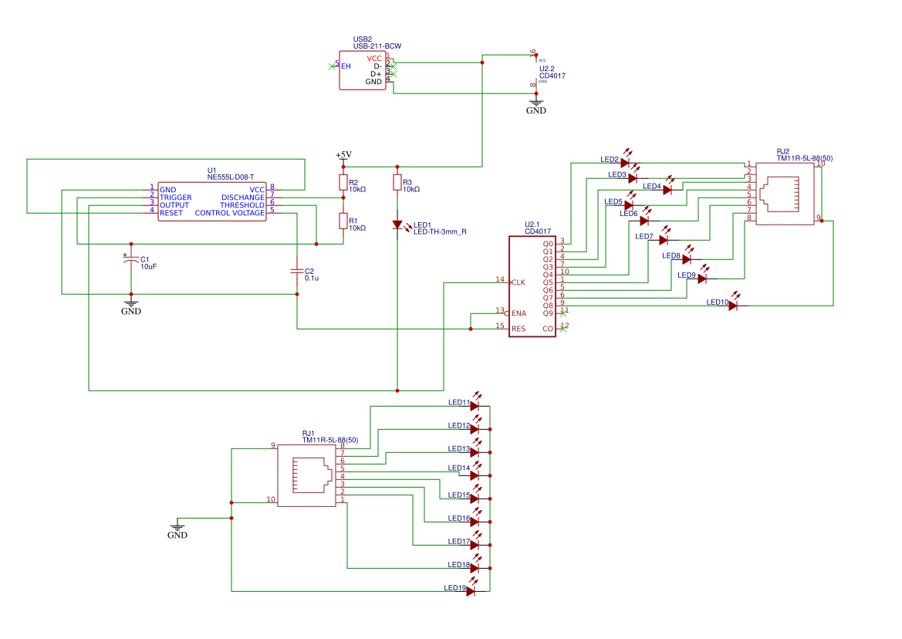
Task: Click the TM11R-5L-88(50) label above RJ1
Action: click(330, 441)
